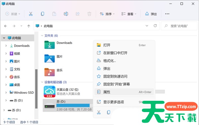Choose 在新窗口中打开 in context menu
This screenshot has height=125, width=199.
point(124,53)
